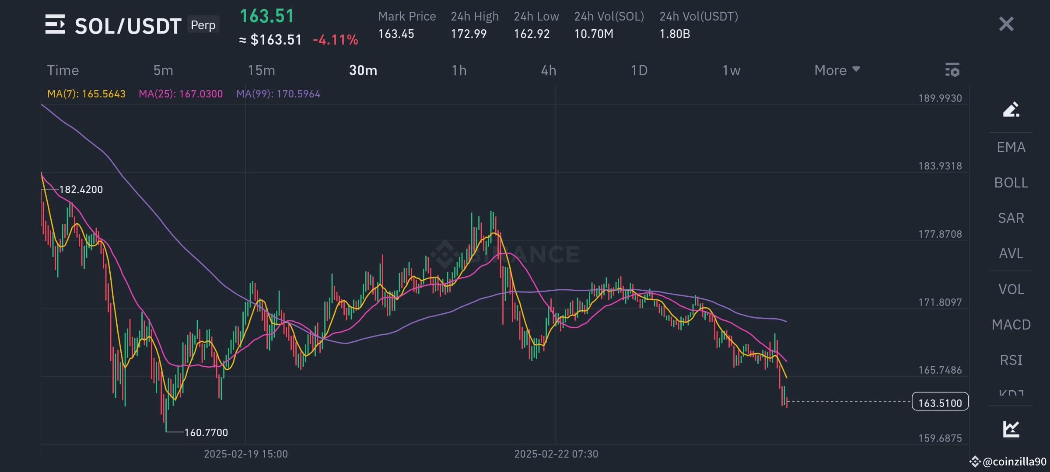
Task: Open the SOL/USDT pair selector
Action: pyautogui.click(x=128, y=26)
